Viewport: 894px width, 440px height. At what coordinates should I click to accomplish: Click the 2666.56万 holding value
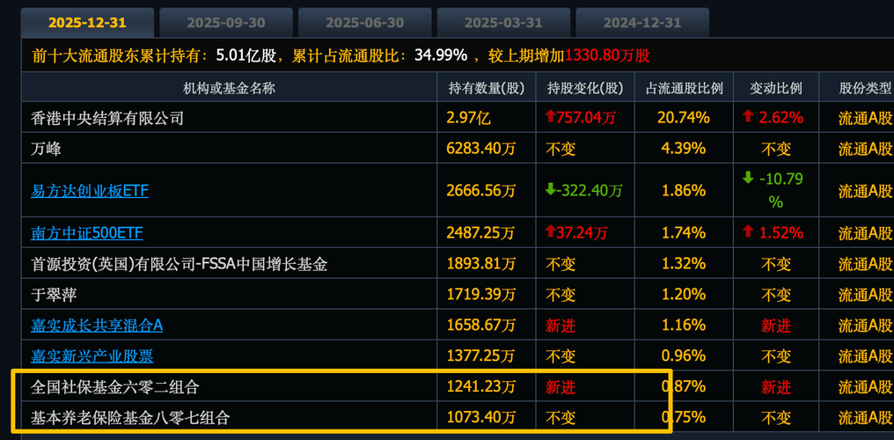pyautogui.click(x=481, y=190)
